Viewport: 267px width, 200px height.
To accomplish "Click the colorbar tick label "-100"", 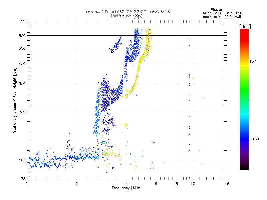I will 254,139.
